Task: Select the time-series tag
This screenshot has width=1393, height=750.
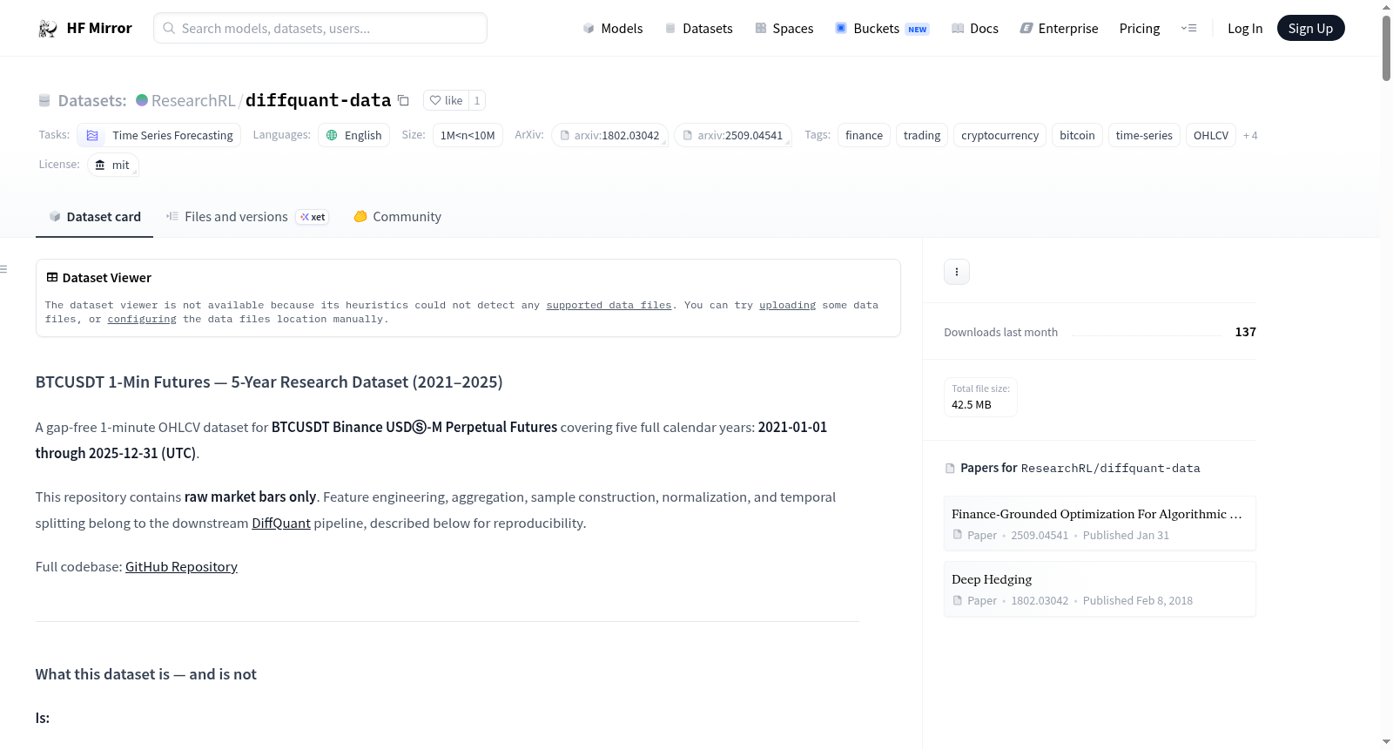Action: click(1144, 135)
